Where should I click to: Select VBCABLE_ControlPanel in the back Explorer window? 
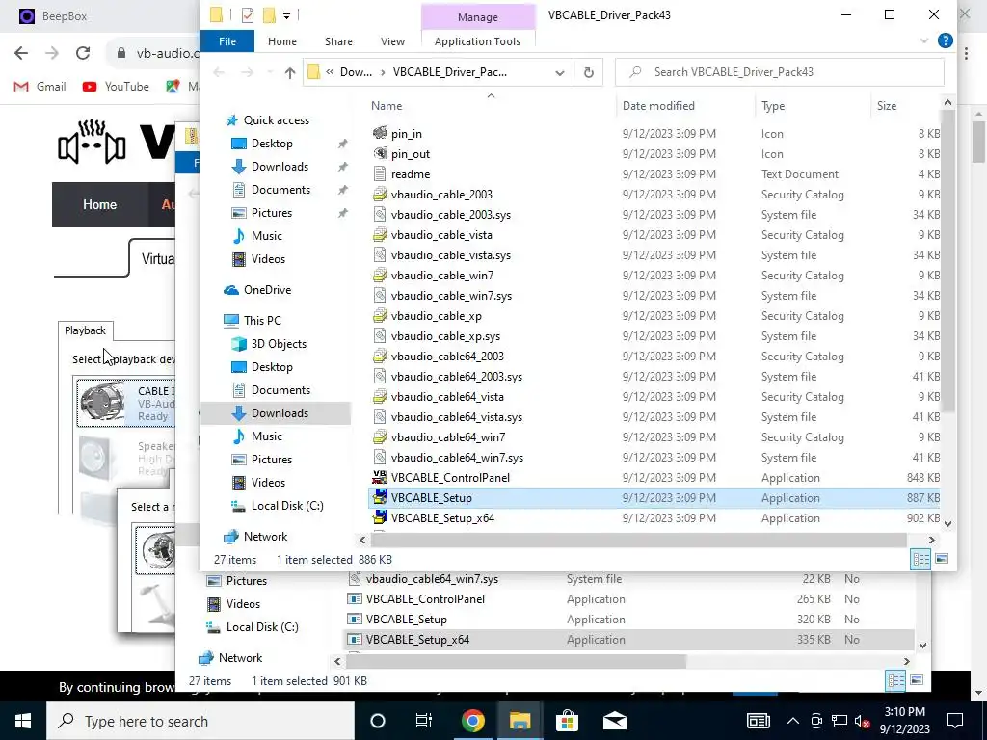[x=425, y=599]
